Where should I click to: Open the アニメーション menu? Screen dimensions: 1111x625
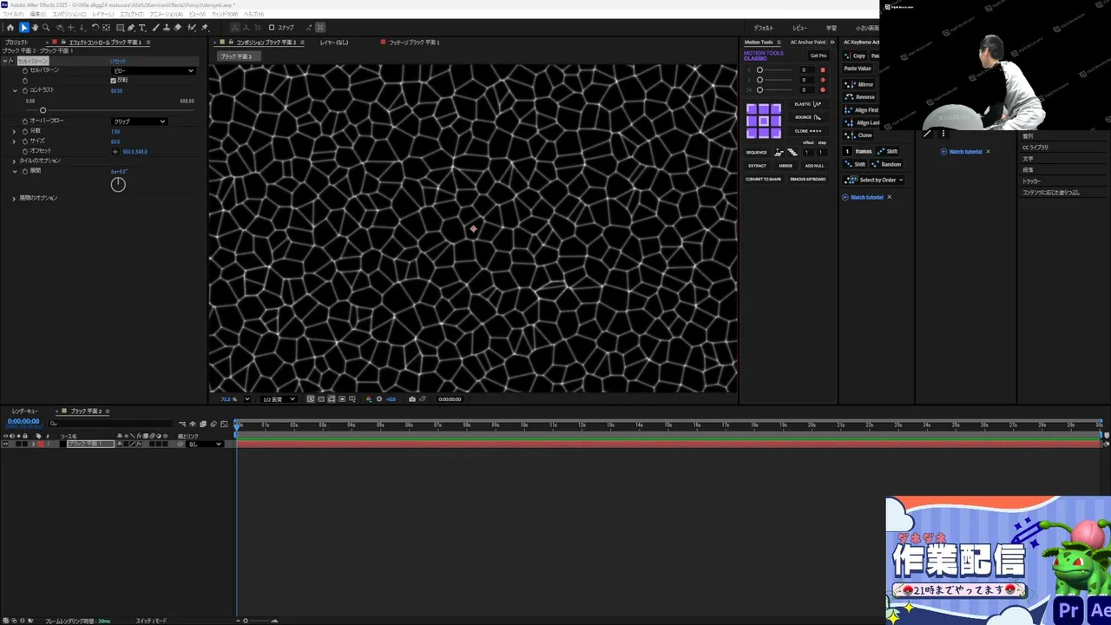167,15
